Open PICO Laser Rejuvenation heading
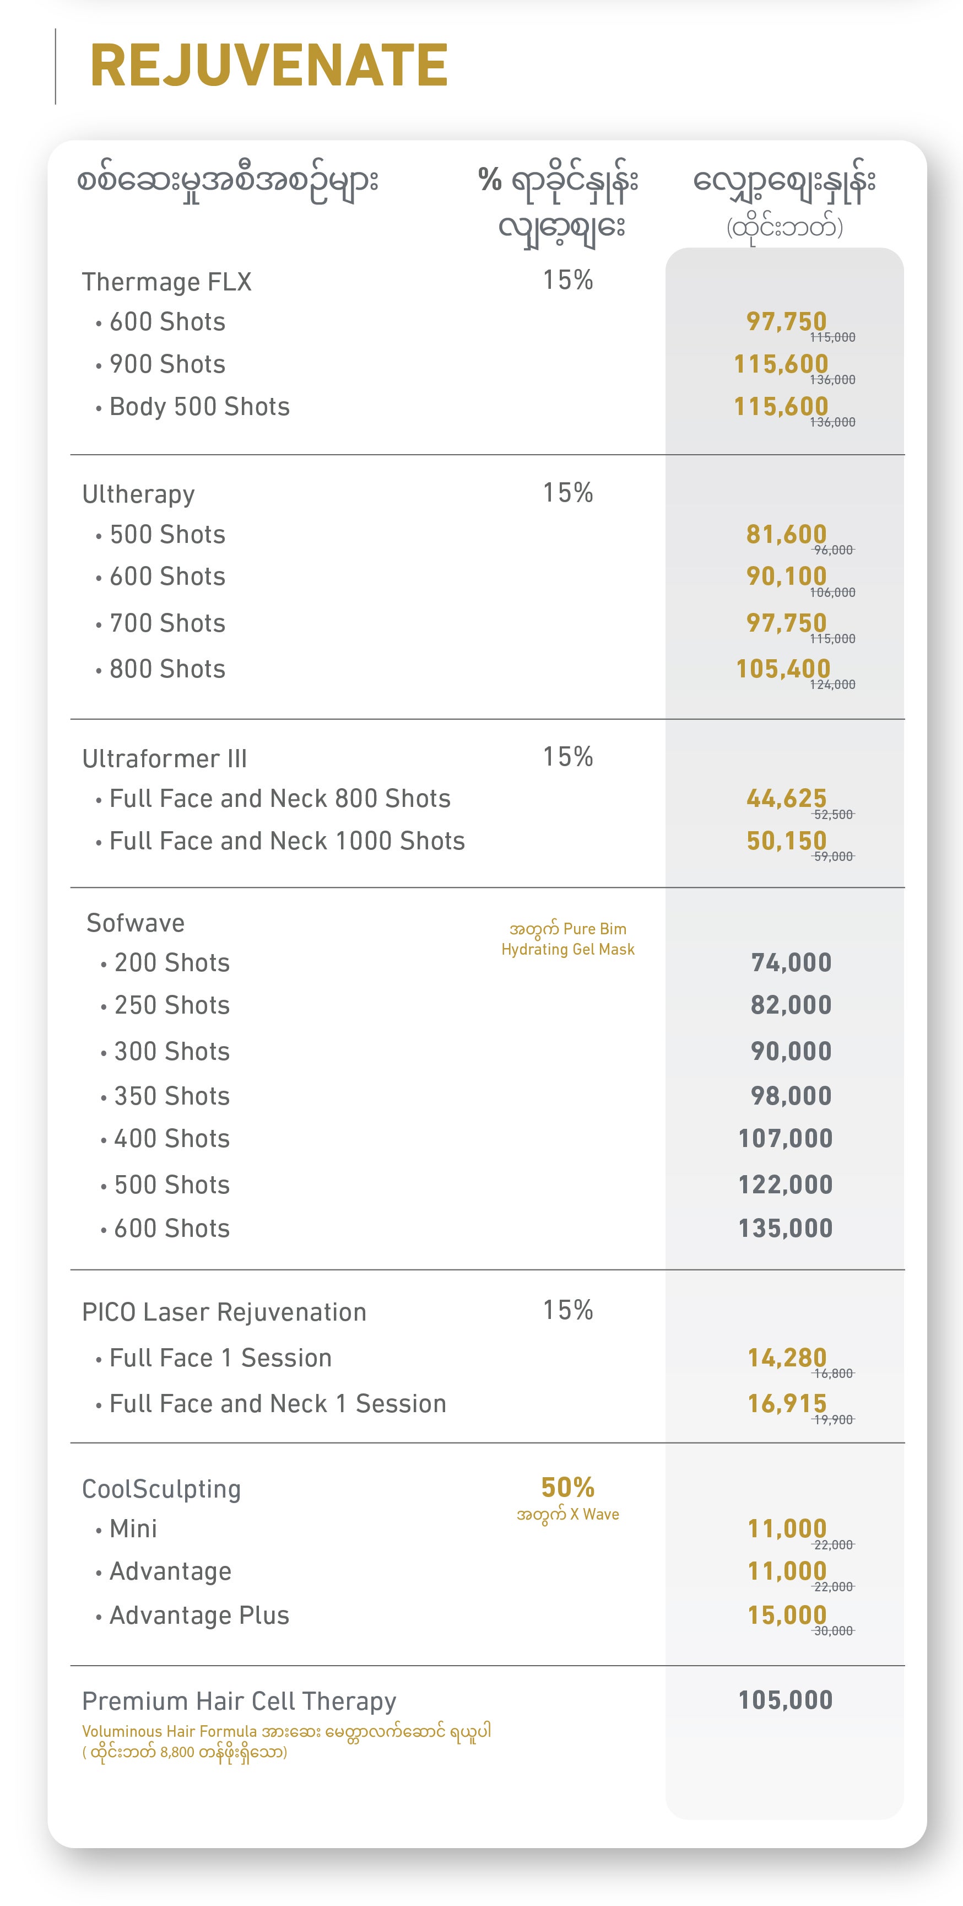 [x=224, y=1312]
